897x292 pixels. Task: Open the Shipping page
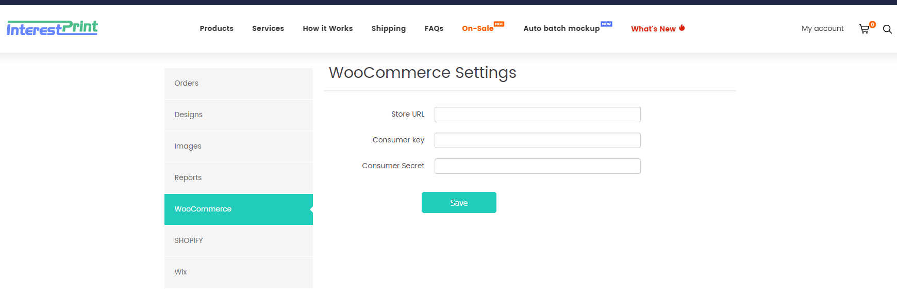(389, 28)
